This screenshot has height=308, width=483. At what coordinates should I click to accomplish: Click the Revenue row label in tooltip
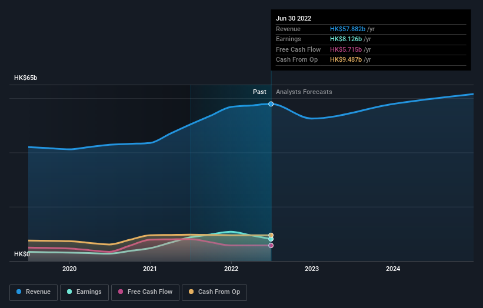[288, 29]
